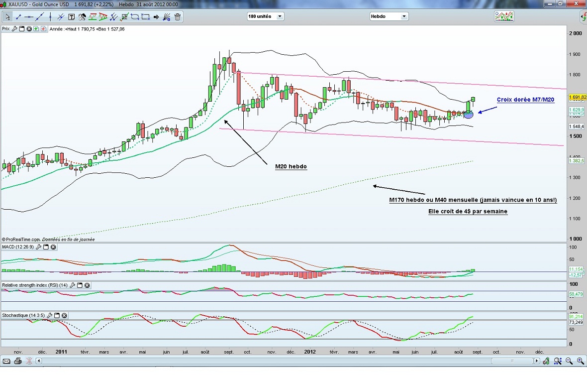Screen dimensions: 587x376
Task: Click the printer icon
Action: (x=18, y=361)
